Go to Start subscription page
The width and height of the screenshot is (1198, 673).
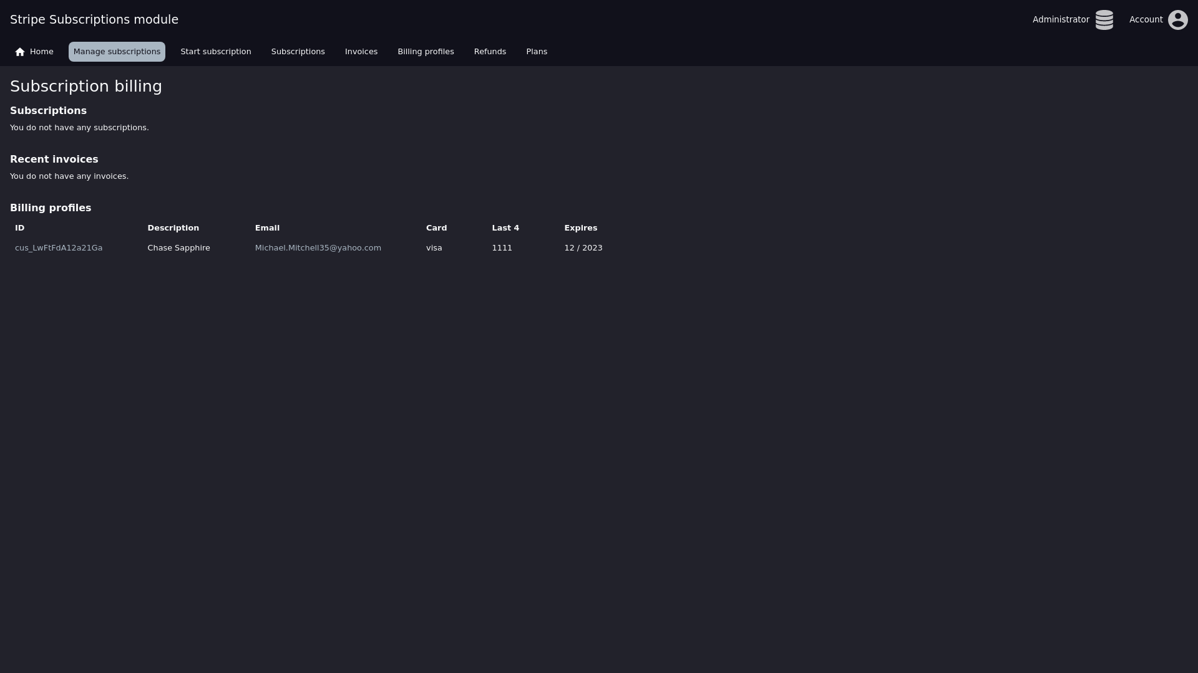click(x=215, y=52)
